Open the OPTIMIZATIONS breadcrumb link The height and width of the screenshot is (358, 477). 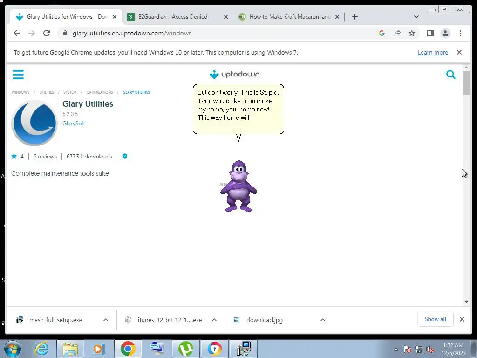point(100,92)
